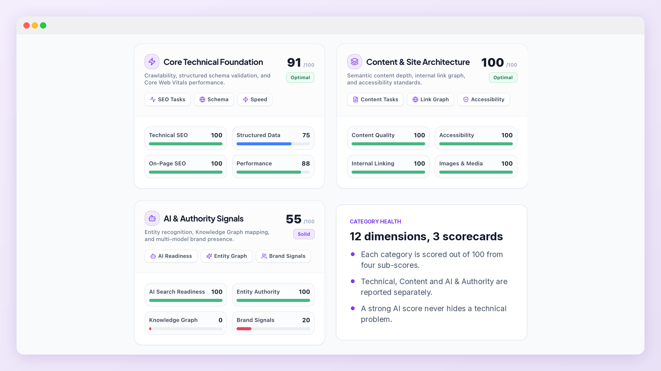Click the green window maximize button

coord(43,26)
